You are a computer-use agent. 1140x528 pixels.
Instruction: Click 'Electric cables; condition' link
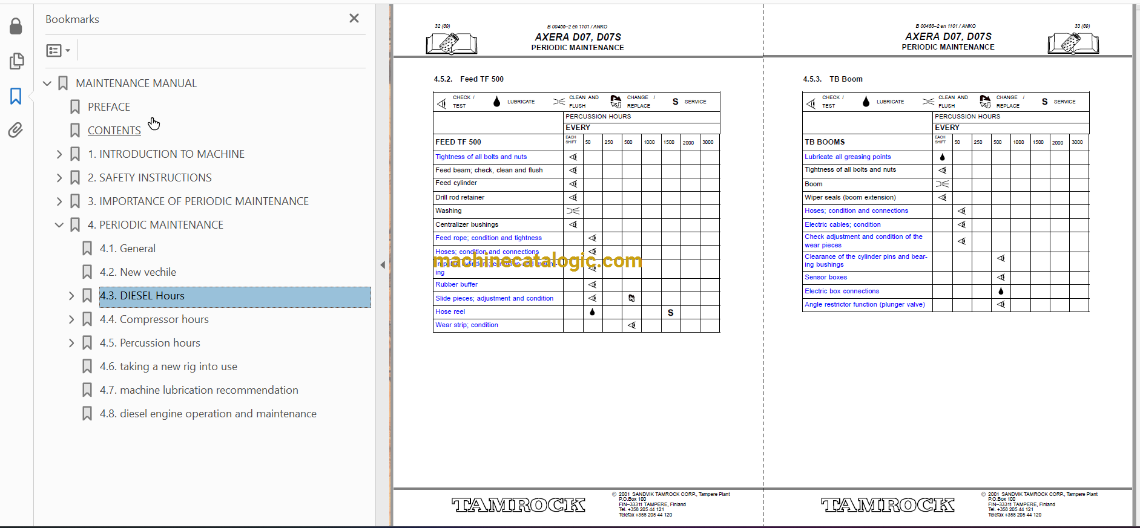tap(843, 224)
